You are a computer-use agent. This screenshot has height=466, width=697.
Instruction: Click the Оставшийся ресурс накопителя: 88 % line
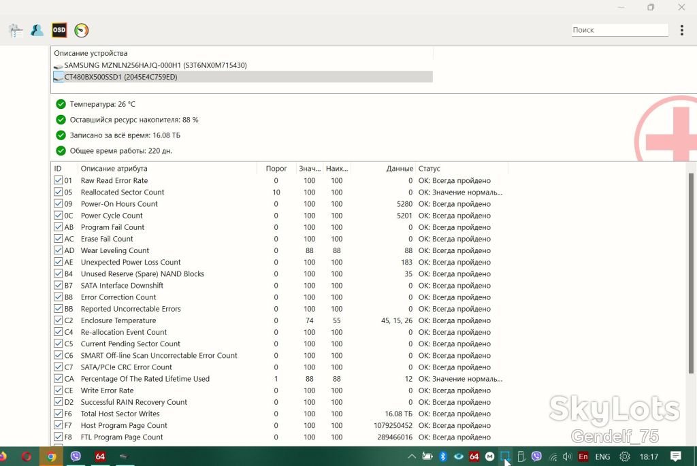click(x=127, y=120)
